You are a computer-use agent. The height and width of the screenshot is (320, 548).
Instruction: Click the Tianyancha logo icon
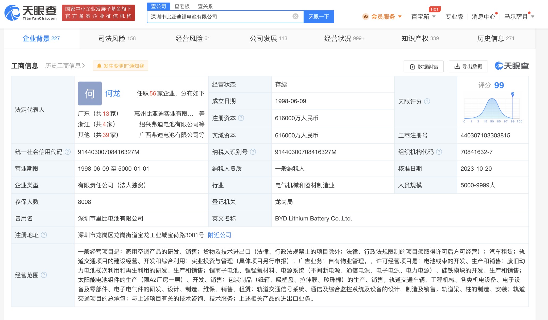tap(12, 12)
